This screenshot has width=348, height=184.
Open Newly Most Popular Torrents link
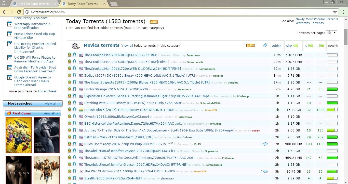(317, 19)
